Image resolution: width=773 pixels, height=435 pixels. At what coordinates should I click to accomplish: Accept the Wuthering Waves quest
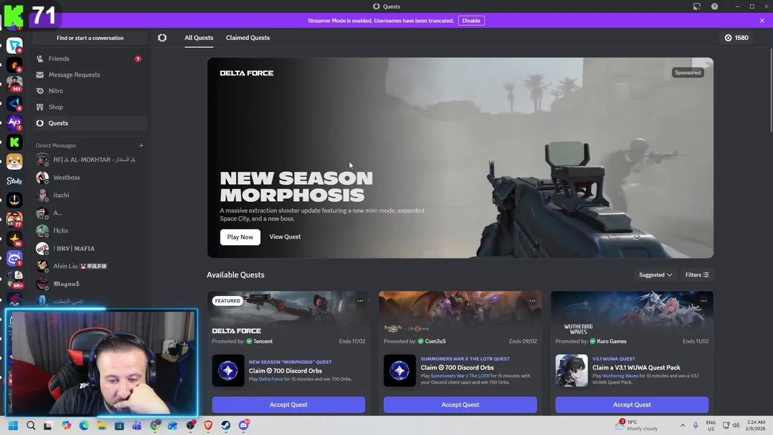click(632, 405)
